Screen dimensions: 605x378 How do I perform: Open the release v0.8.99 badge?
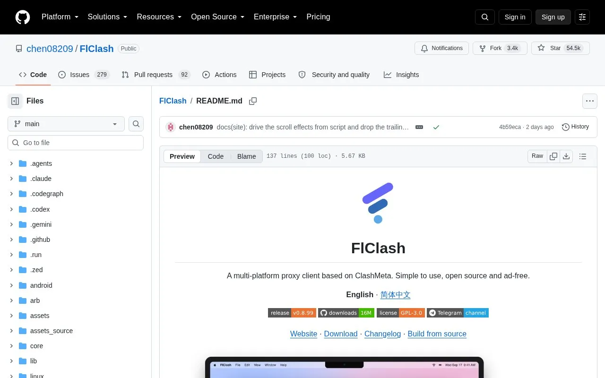pyautogui.click(x=292, y=313)
